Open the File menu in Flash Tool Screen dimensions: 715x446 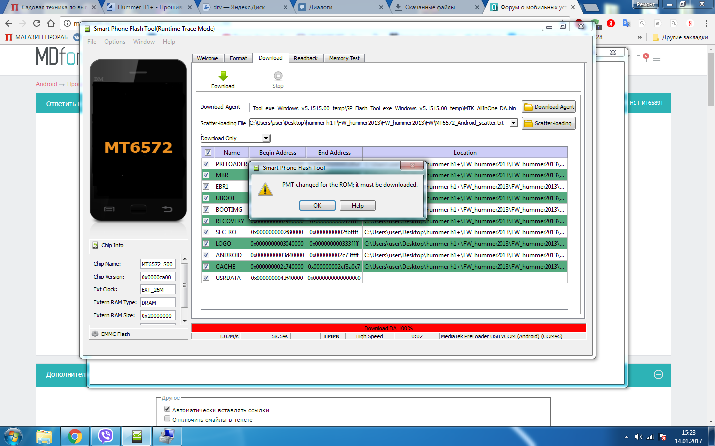pos(92,42)
